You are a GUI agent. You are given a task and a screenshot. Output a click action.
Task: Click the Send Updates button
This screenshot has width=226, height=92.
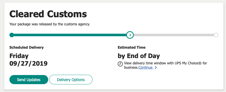point(29,80)
